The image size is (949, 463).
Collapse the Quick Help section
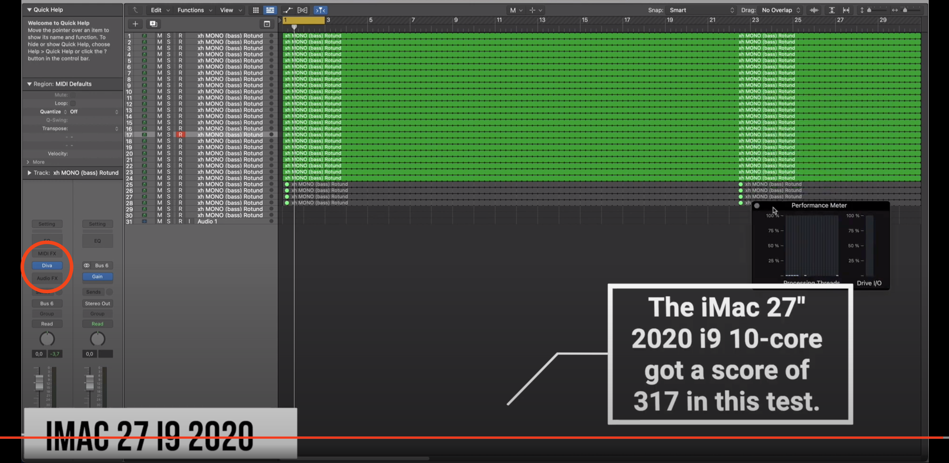[x=29, y=10]
